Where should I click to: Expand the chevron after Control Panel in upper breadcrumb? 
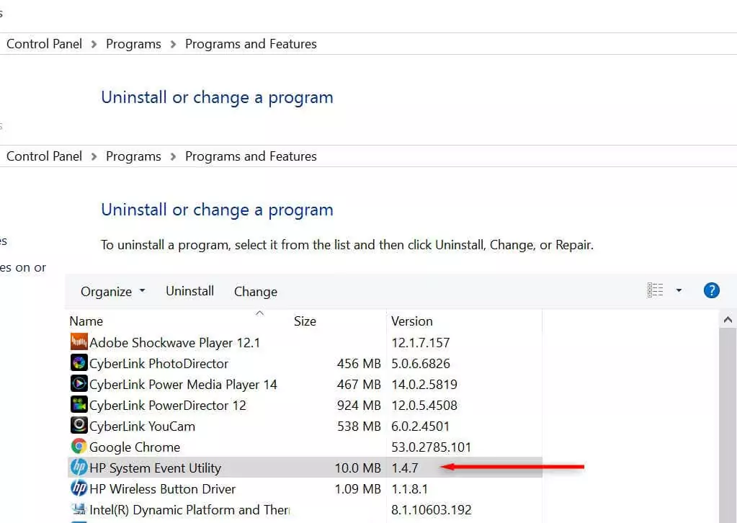pos(94,44)
